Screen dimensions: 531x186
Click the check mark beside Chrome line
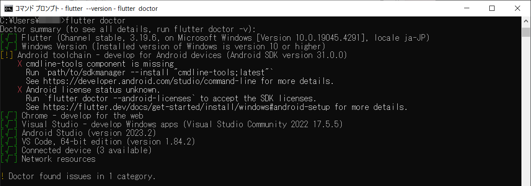(9, 116)
